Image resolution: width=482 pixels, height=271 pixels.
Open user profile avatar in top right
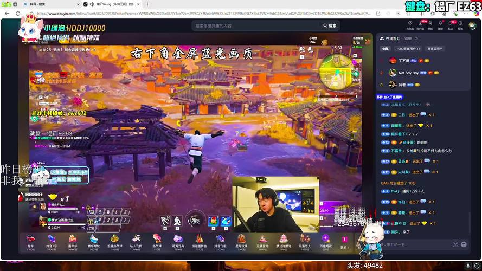pyautogui.click(x=472, y=25)
